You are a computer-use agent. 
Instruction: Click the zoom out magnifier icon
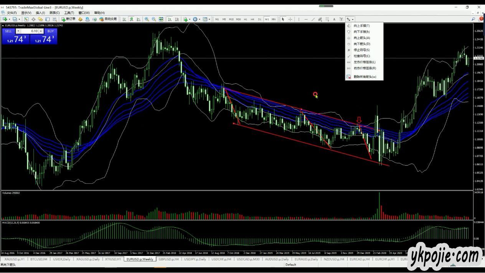pos(153,19)
